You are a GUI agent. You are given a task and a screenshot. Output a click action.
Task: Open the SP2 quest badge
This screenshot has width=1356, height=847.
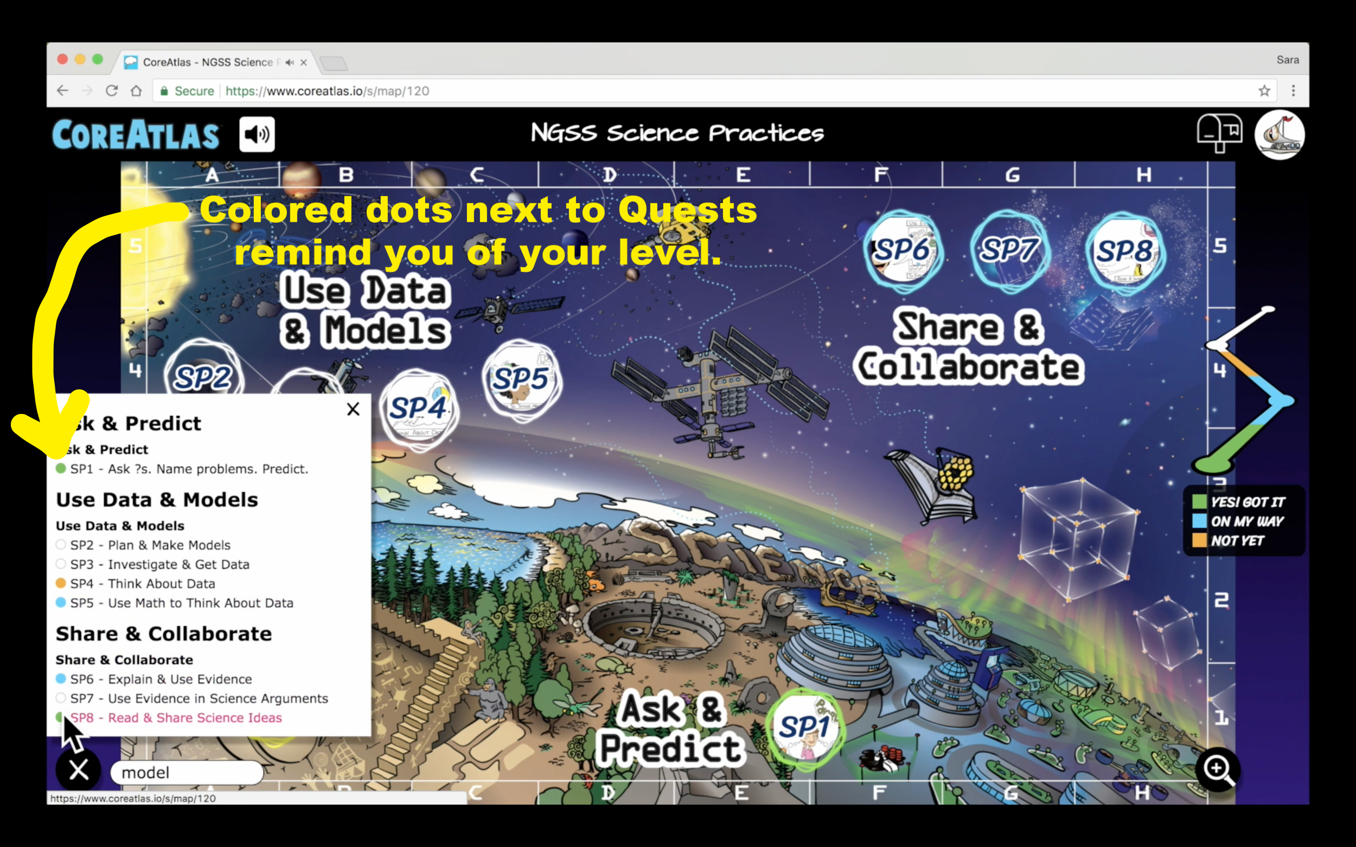tap(204, 370)
